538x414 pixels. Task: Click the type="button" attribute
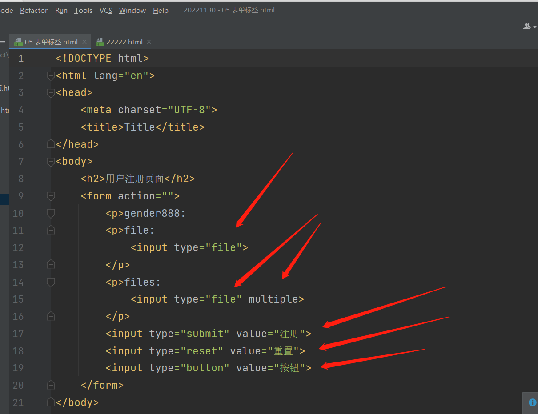(189, 368)
